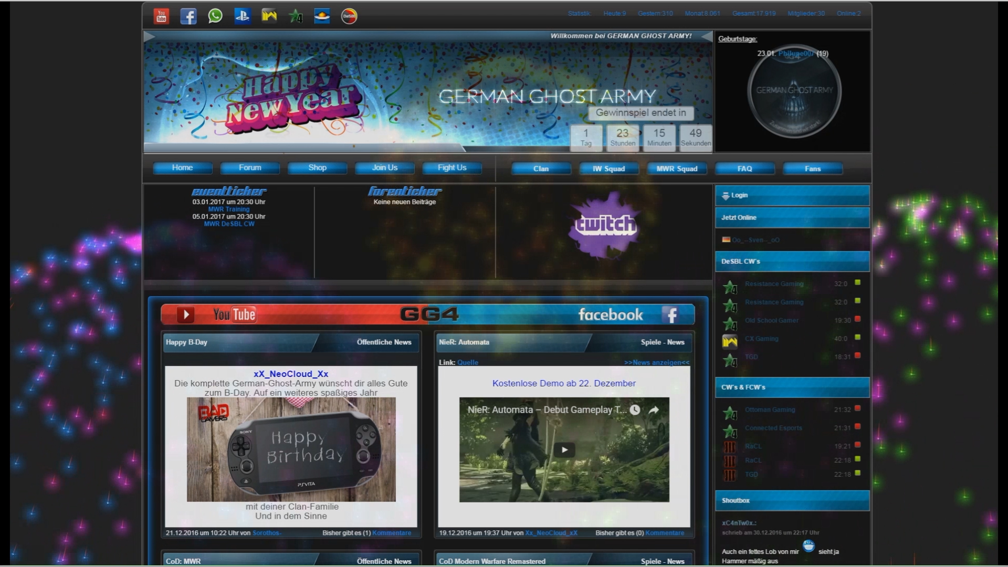Click the >>News anzeigen<< link
The image size is (1008, 567).
pos(657,362)
